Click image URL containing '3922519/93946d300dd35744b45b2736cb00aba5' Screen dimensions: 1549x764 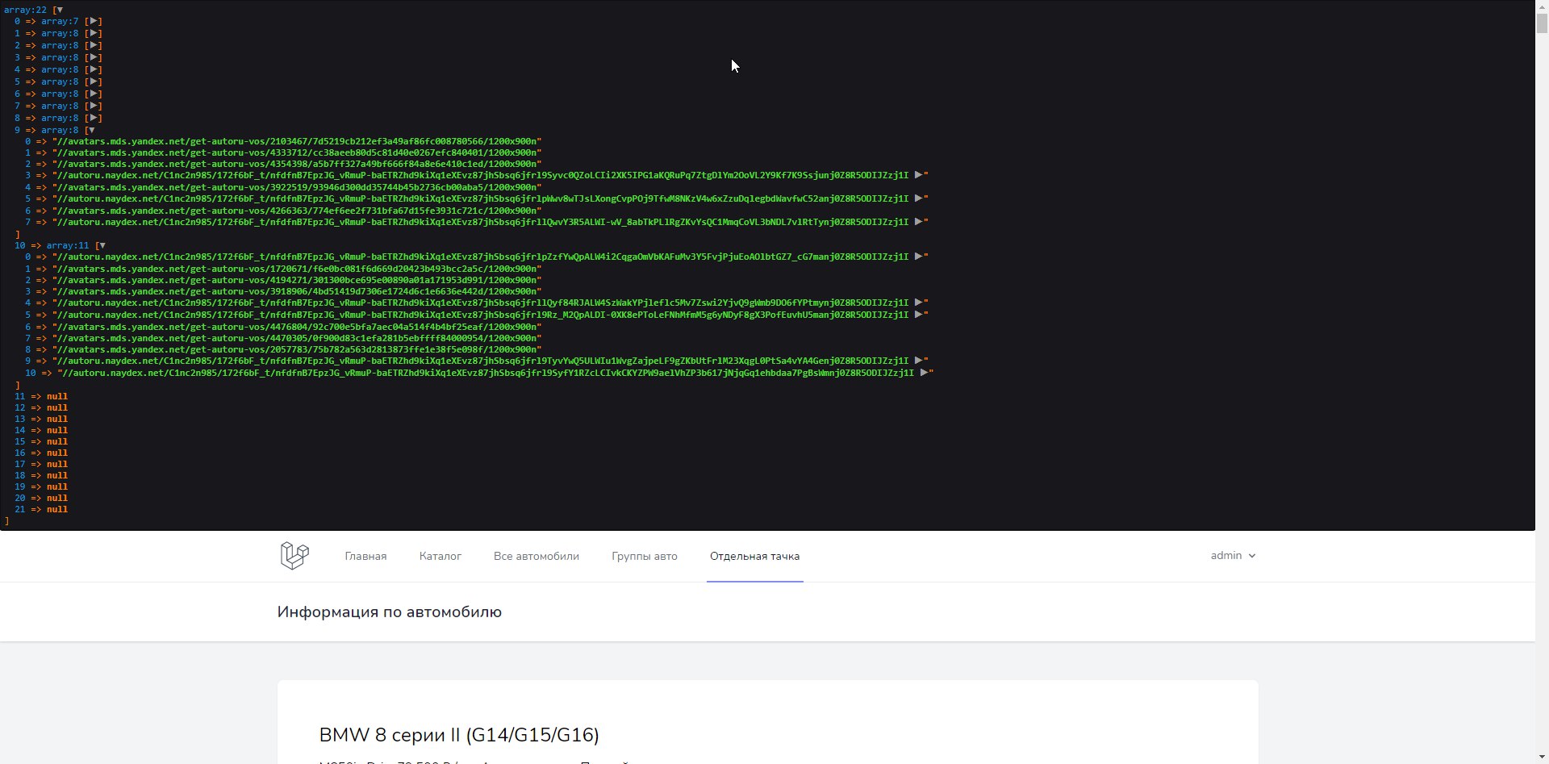pos(297,187)
